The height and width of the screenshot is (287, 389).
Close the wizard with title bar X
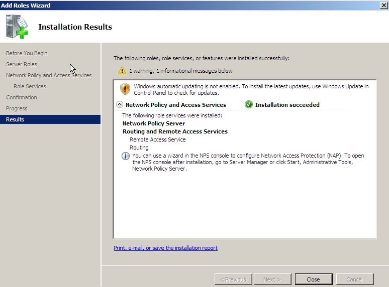(x=383, y=5)
